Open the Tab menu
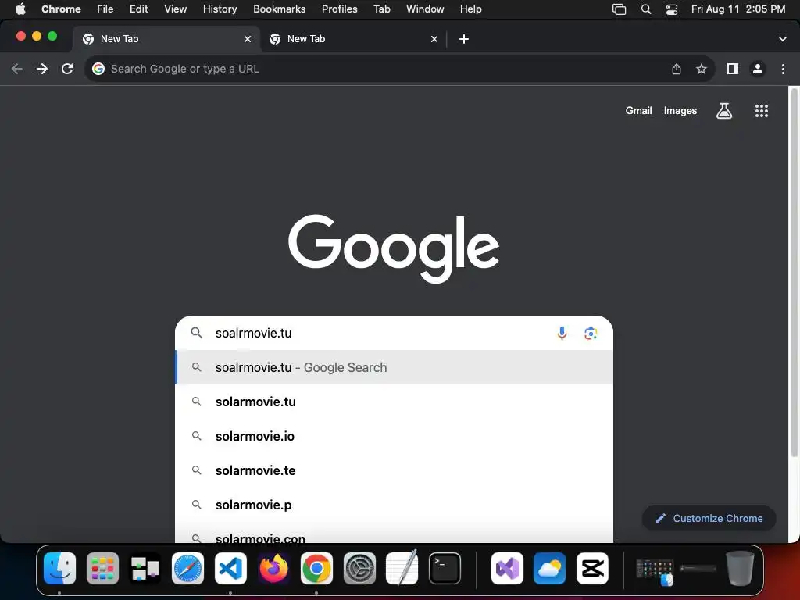 [381, 9]
